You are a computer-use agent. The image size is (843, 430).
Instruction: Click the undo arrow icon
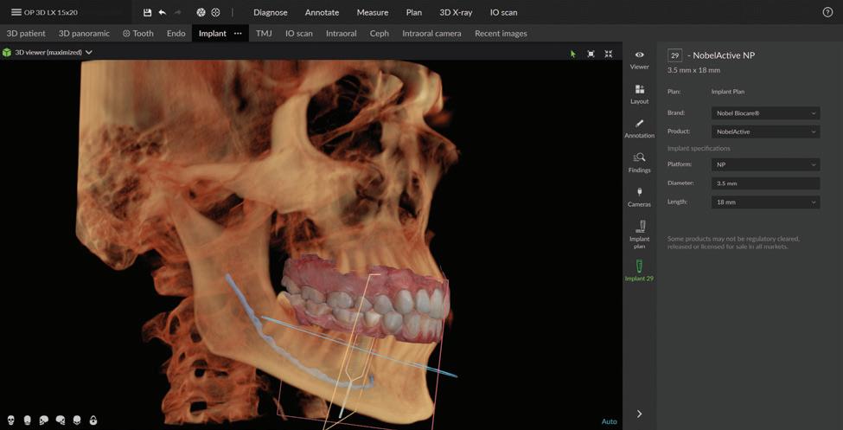point(163,13)
